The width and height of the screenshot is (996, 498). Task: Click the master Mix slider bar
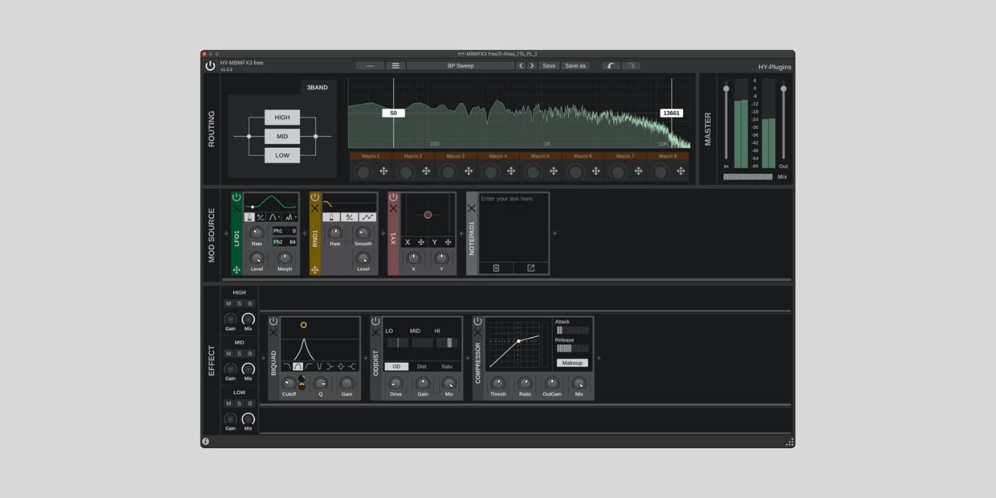pyautogui.click(x=748, y=176)
